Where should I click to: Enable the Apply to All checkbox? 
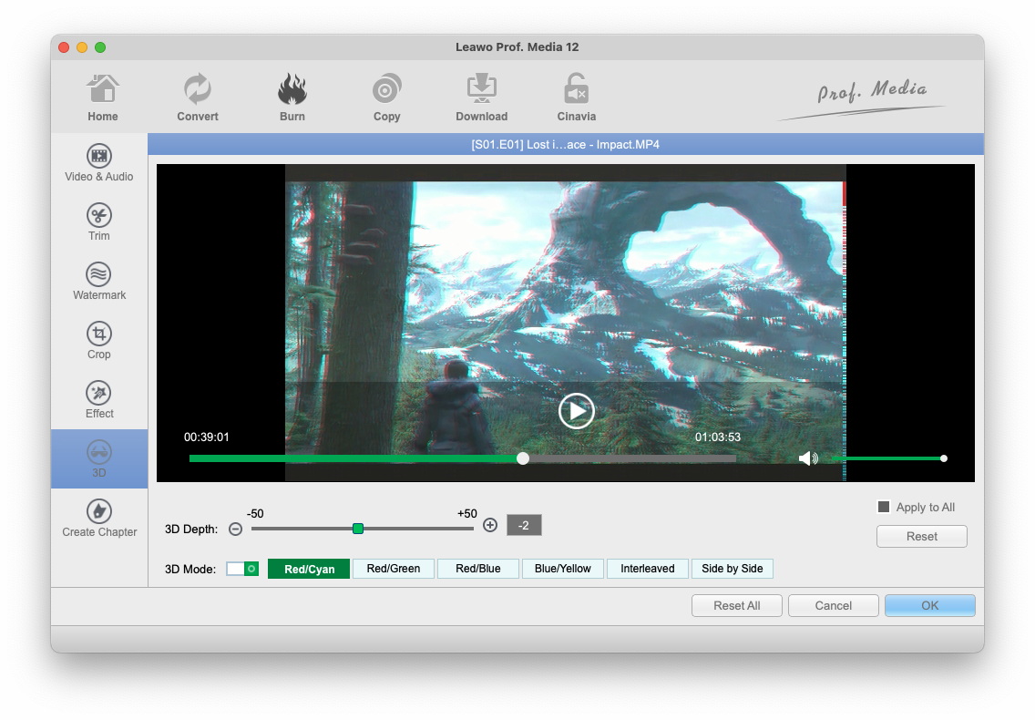[x=883, y=507]
